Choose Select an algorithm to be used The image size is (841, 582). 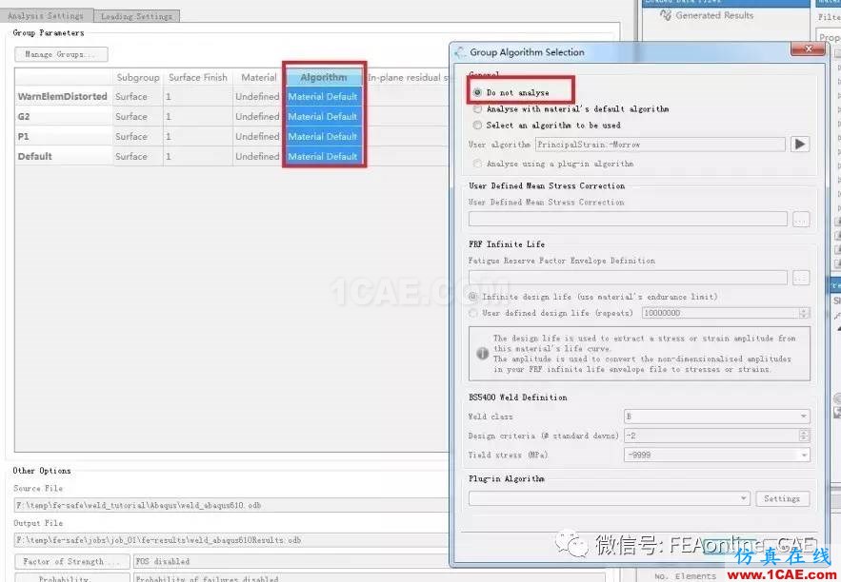coord(477,125)
